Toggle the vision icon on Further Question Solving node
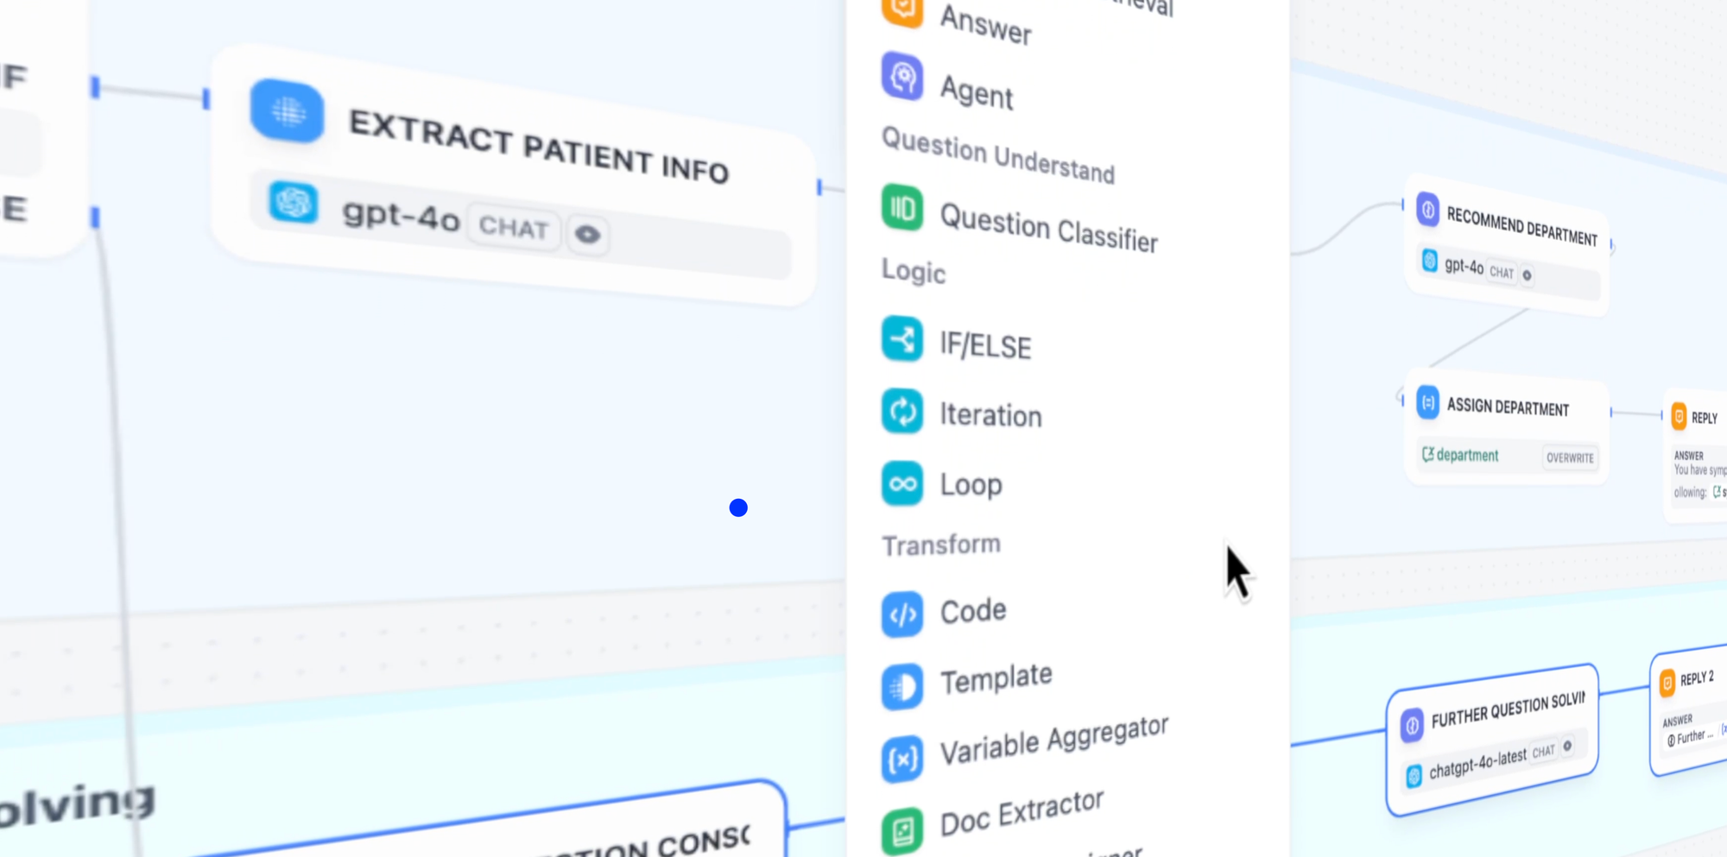Screen dimensions: 1727x857 click(1567, 746)
